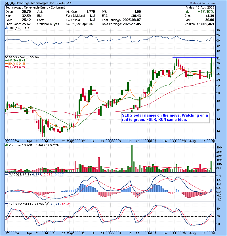Click the Last Earnings date 2025-08-07
The image size is (227, 236).
132,20
